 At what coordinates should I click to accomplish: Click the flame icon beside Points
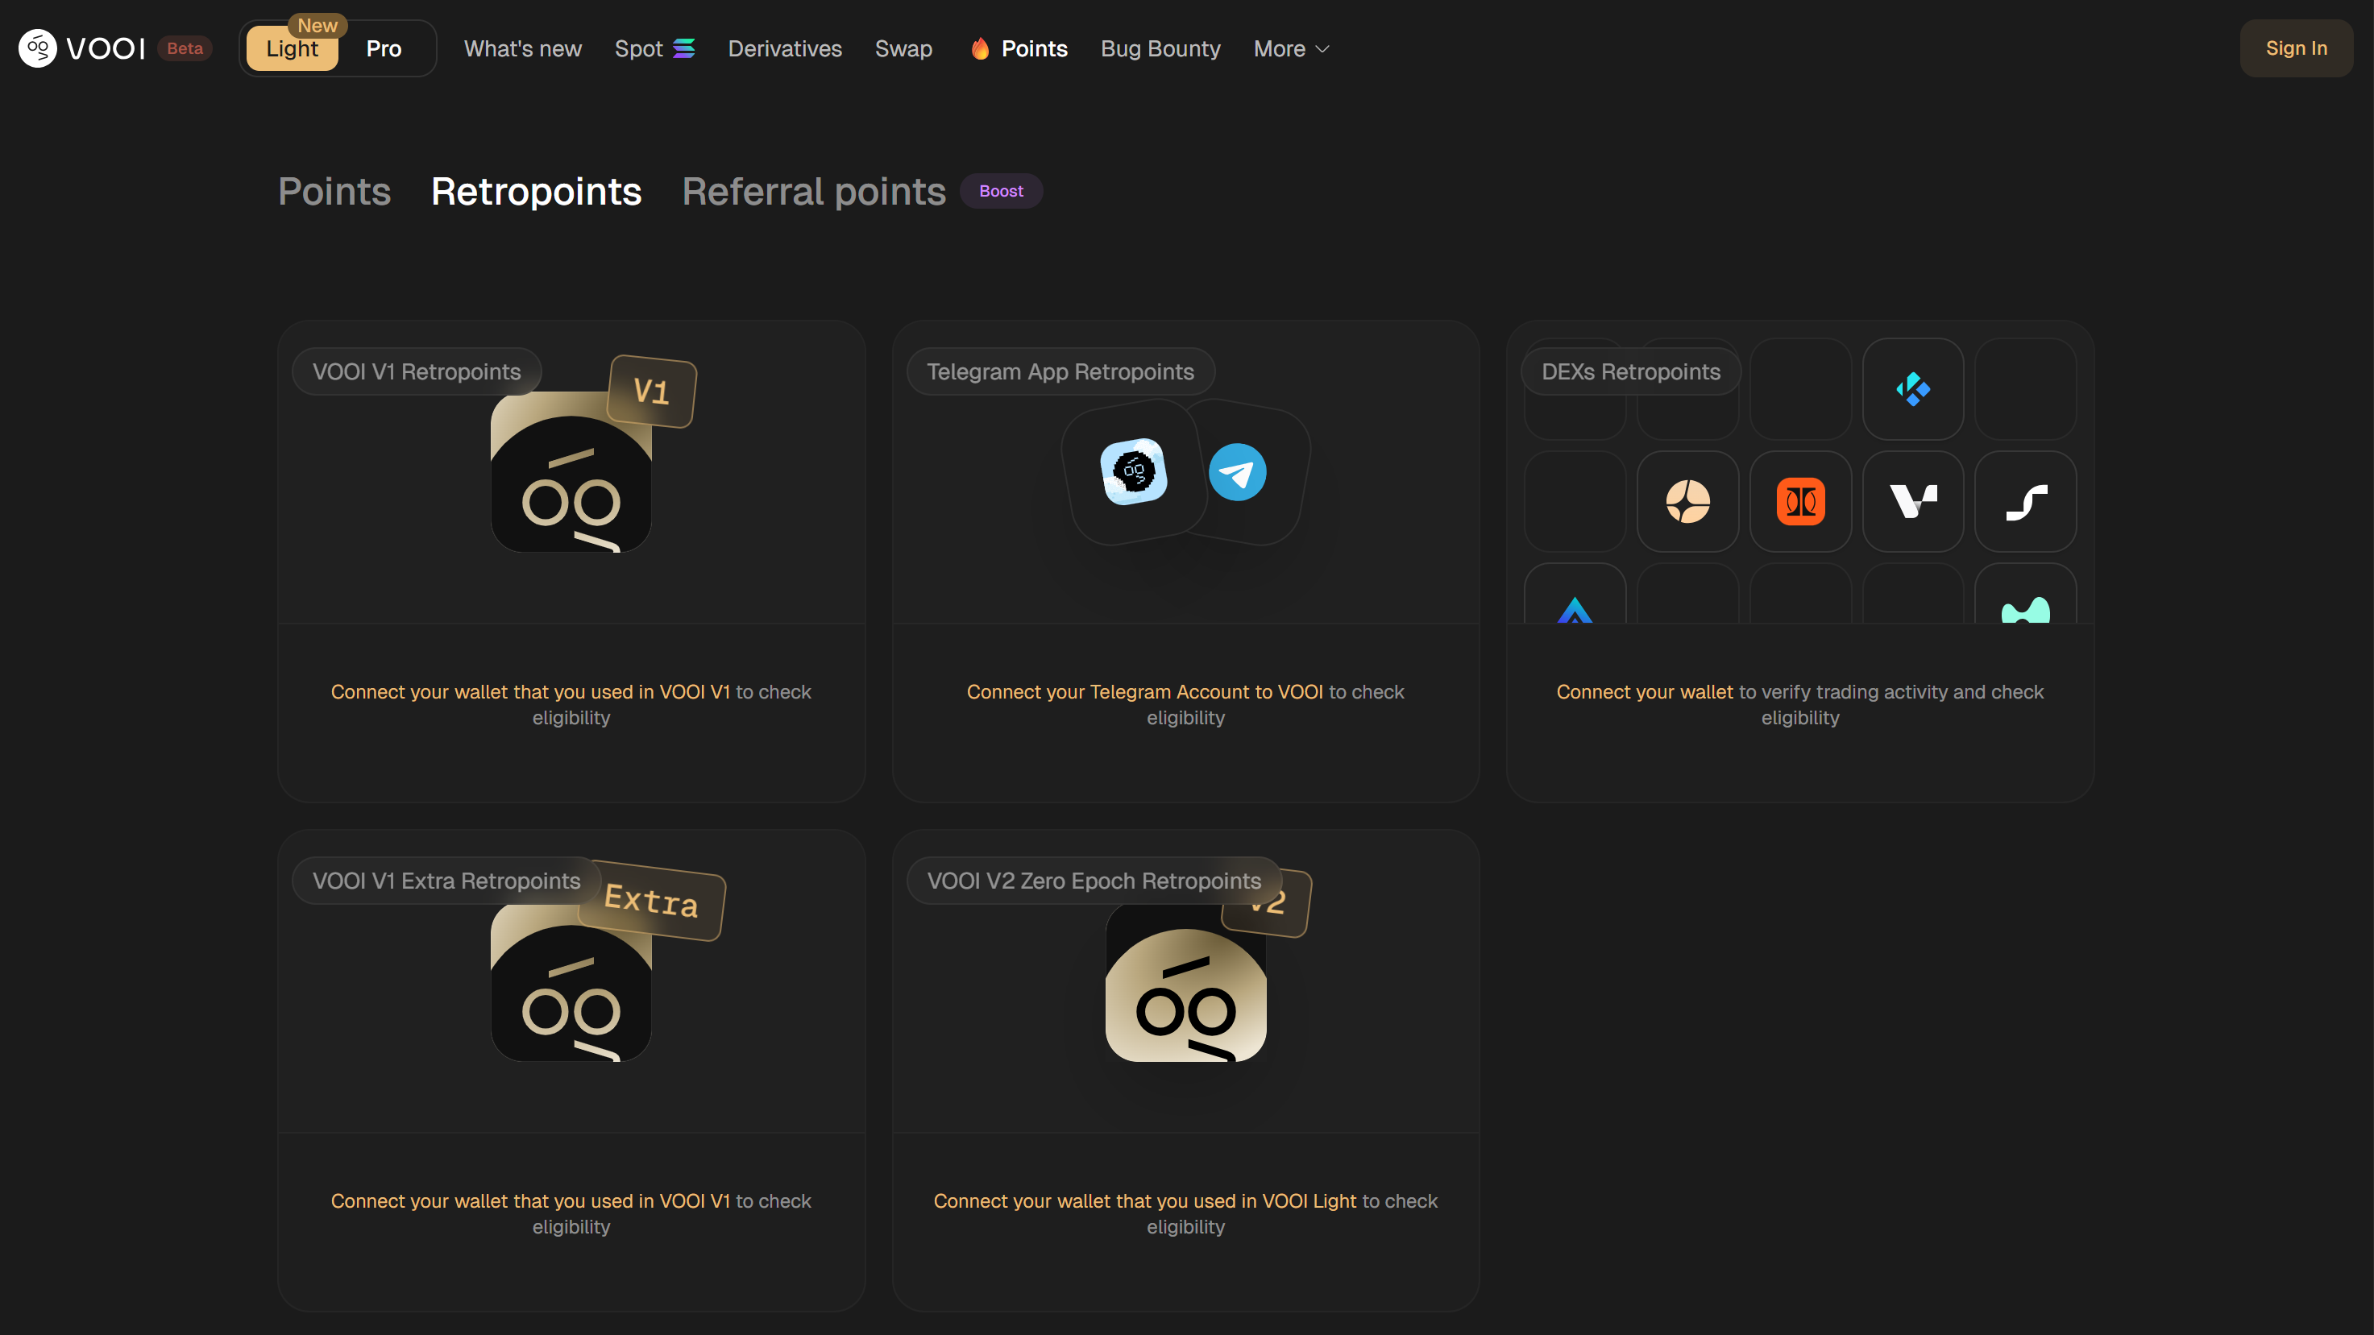[980, 48]
